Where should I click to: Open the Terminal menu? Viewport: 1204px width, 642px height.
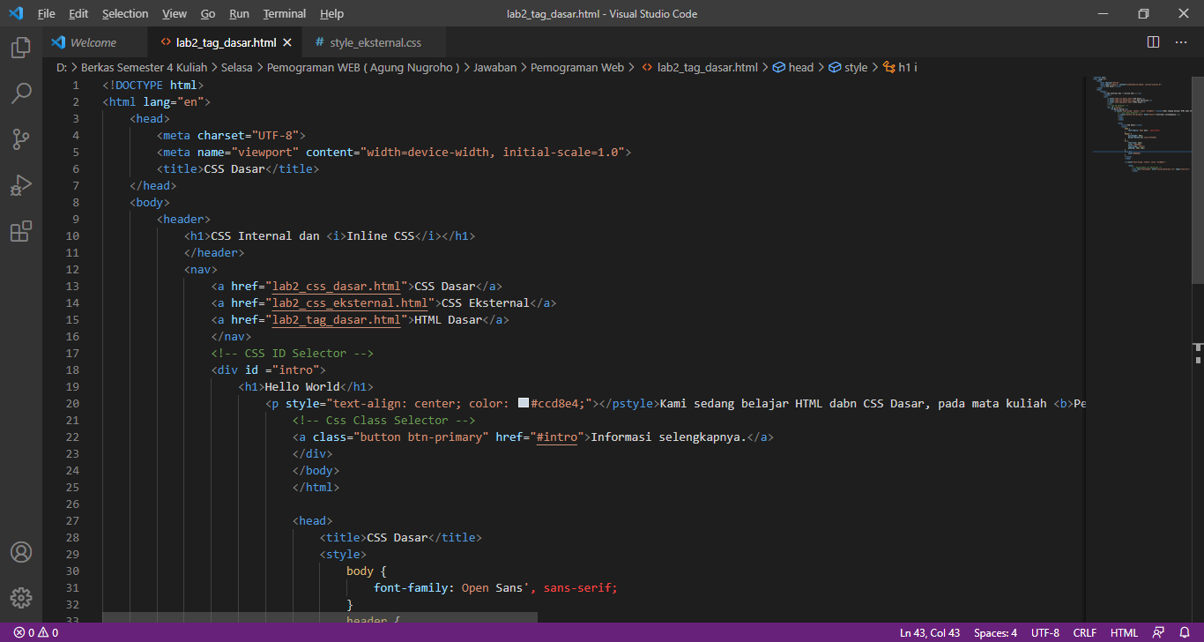tap(284, 13)
